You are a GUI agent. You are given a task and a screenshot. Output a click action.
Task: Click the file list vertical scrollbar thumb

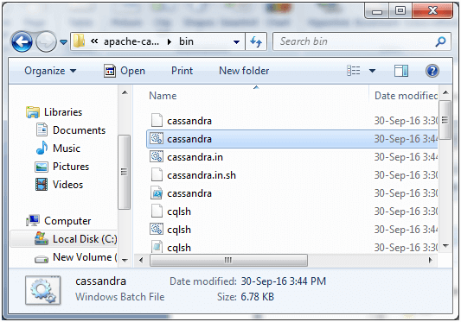point(445,120)
